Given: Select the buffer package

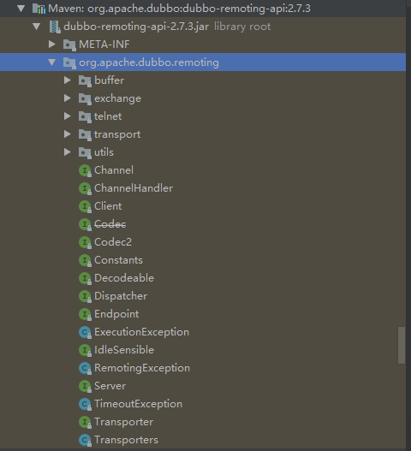Looking at the screenshot, I should (x=109, y=80).
